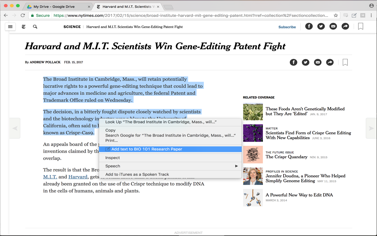Select Inspect from context menu

click(170, 158)
